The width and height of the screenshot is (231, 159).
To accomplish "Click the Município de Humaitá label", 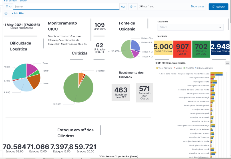I will coord(199,118).
